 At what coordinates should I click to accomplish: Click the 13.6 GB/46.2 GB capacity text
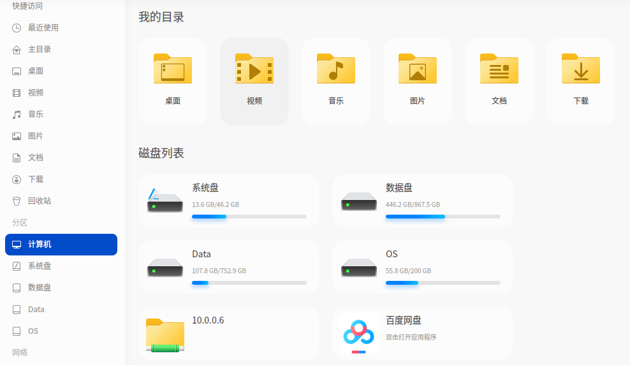click(216, 204)
